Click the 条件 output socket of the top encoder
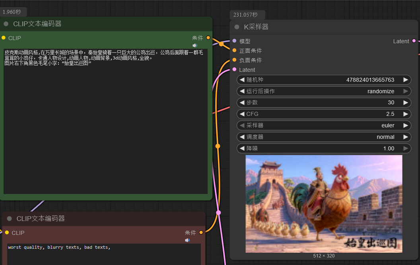420x265 pixels. 208,38
